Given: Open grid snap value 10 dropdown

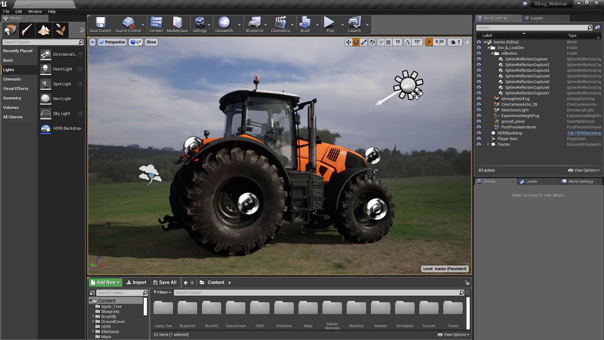Looking at the screenshot, I should pos(398,42).
